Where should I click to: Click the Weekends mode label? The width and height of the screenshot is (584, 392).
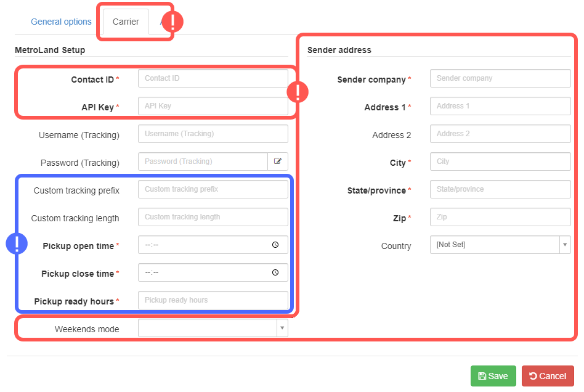pyautogui.click(x=87, y=329)
